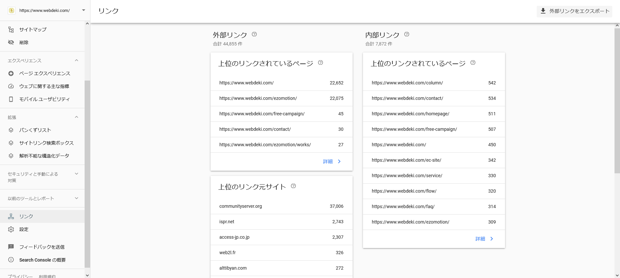Open 設定 in the sidebar
The width and height of the screenshot is (620, 278).
click(x=42, y=229)
